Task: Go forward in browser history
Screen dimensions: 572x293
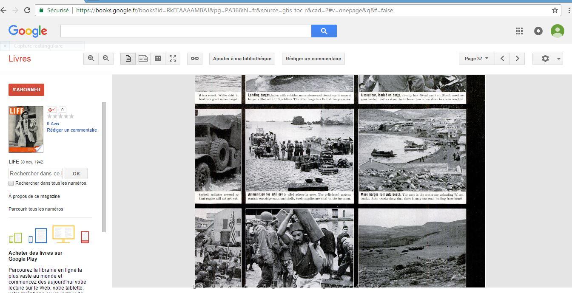Action: (x=15, y=10)
